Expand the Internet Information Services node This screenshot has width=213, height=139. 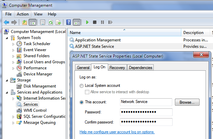tap(13, 99)
